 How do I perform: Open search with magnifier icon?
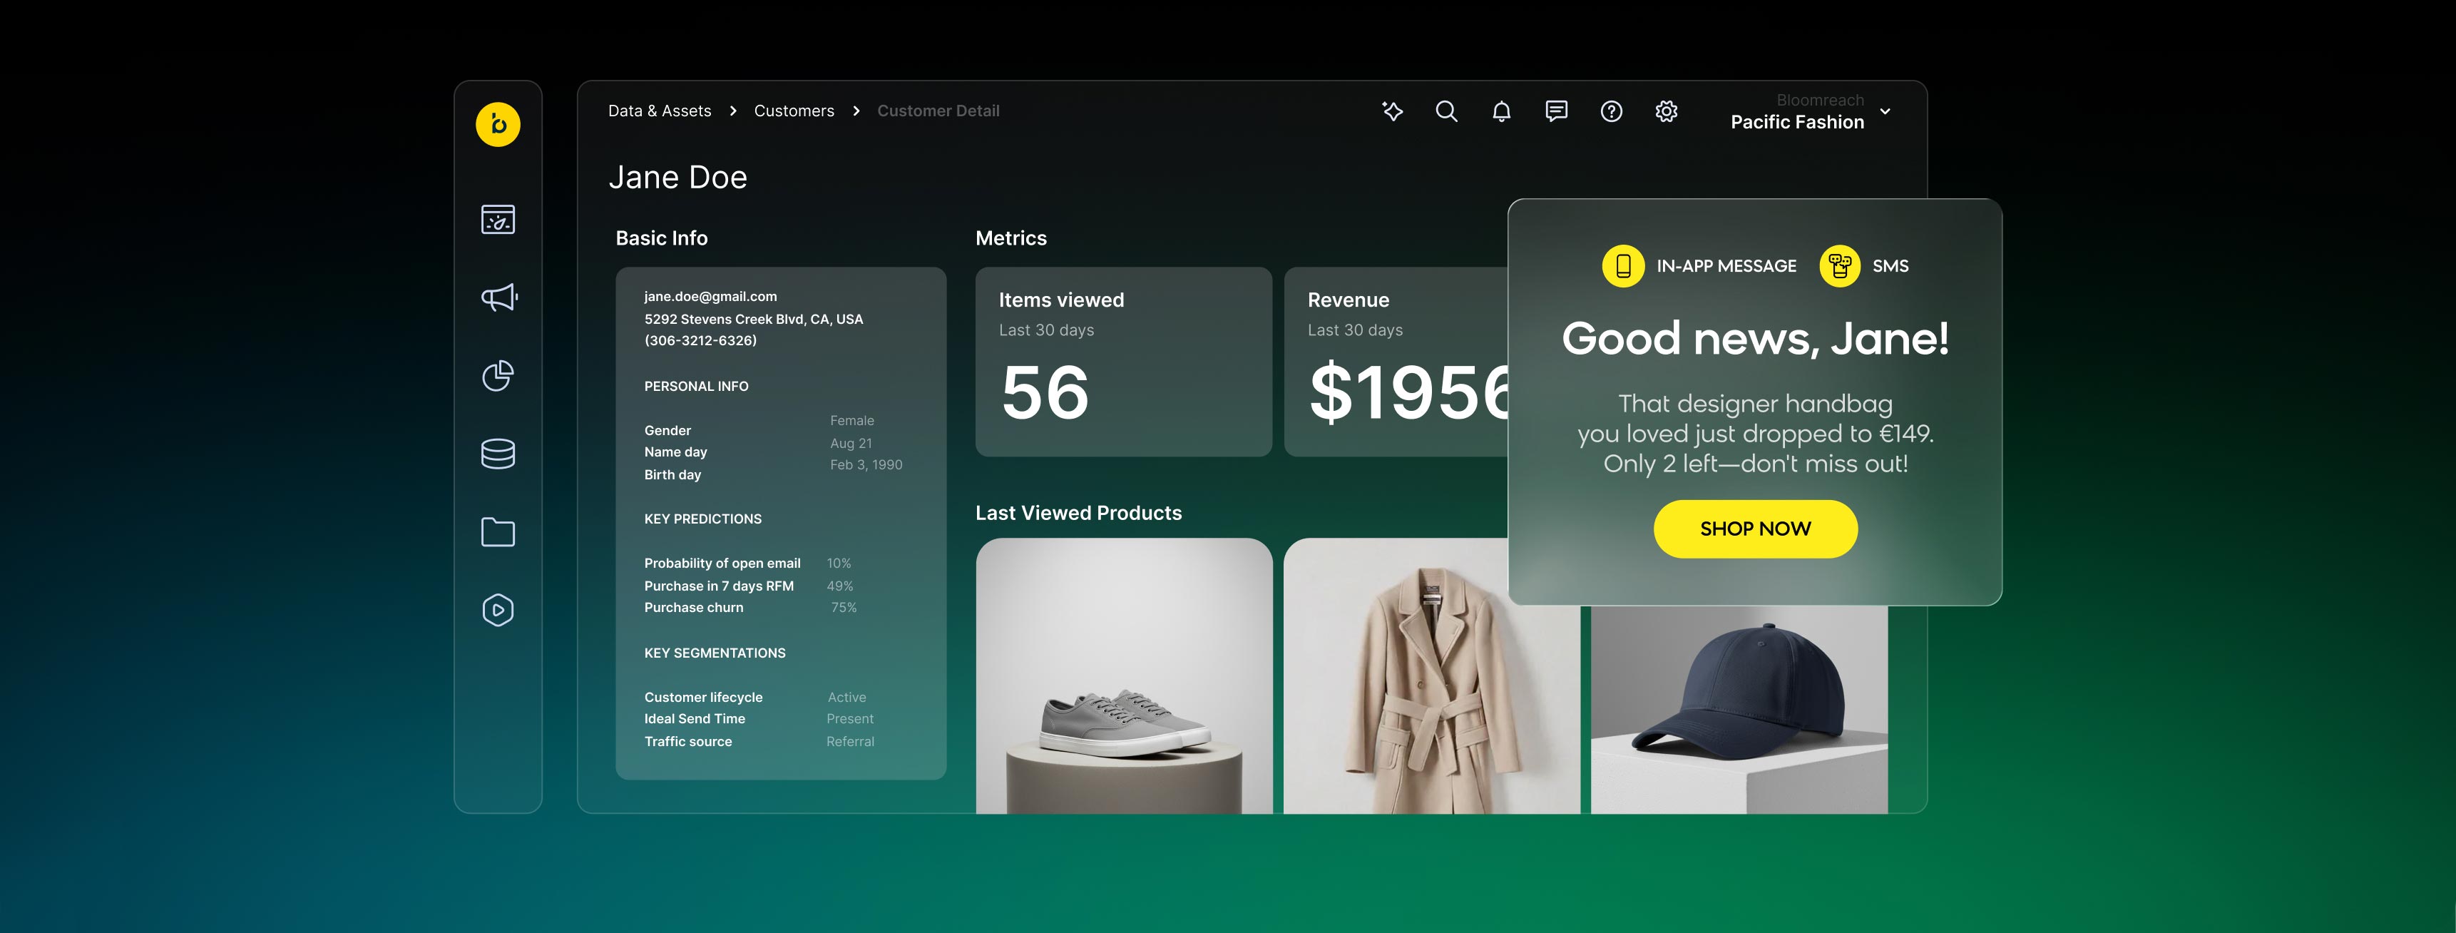(x=1446, y=111)
